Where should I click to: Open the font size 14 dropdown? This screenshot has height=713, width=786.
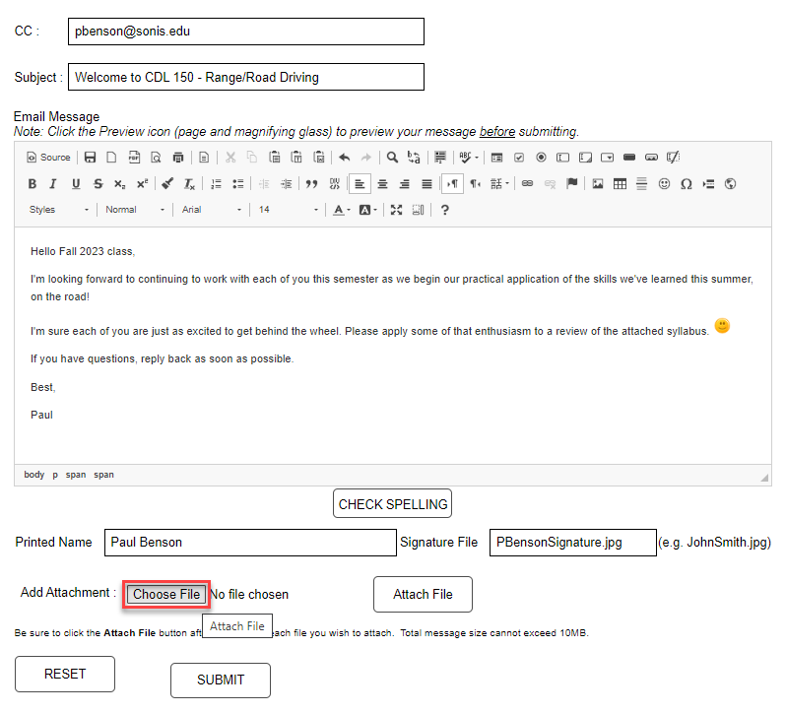click(x=289, y=210)
